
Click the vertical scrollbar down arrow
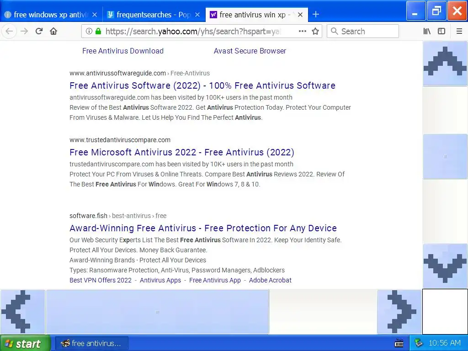(445, 266)
